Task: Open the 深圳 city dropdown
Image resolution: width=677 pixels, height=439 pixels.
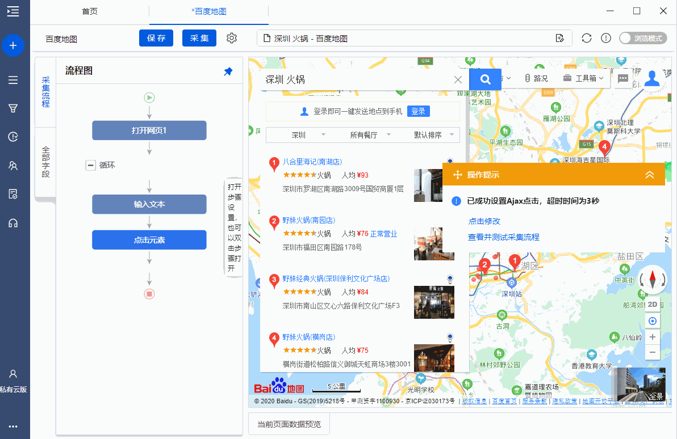Action: coord(309,135)
